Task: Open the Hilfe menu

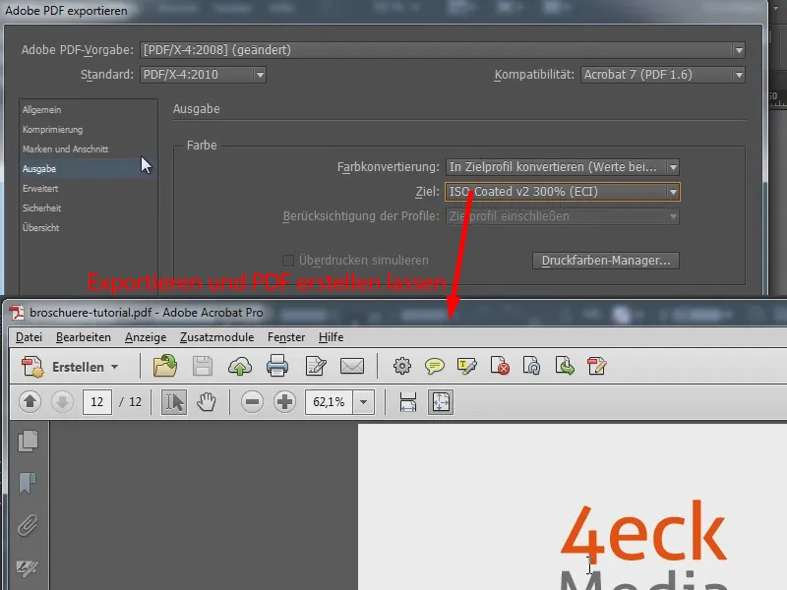Action: coord(331,337)
